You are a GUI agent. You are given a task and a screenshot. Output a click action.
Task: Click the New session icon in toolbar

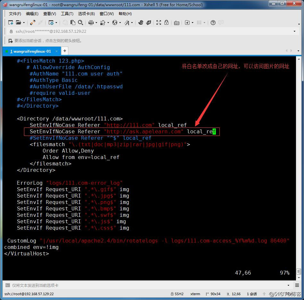pyautogui.click(x=11, y=22)
